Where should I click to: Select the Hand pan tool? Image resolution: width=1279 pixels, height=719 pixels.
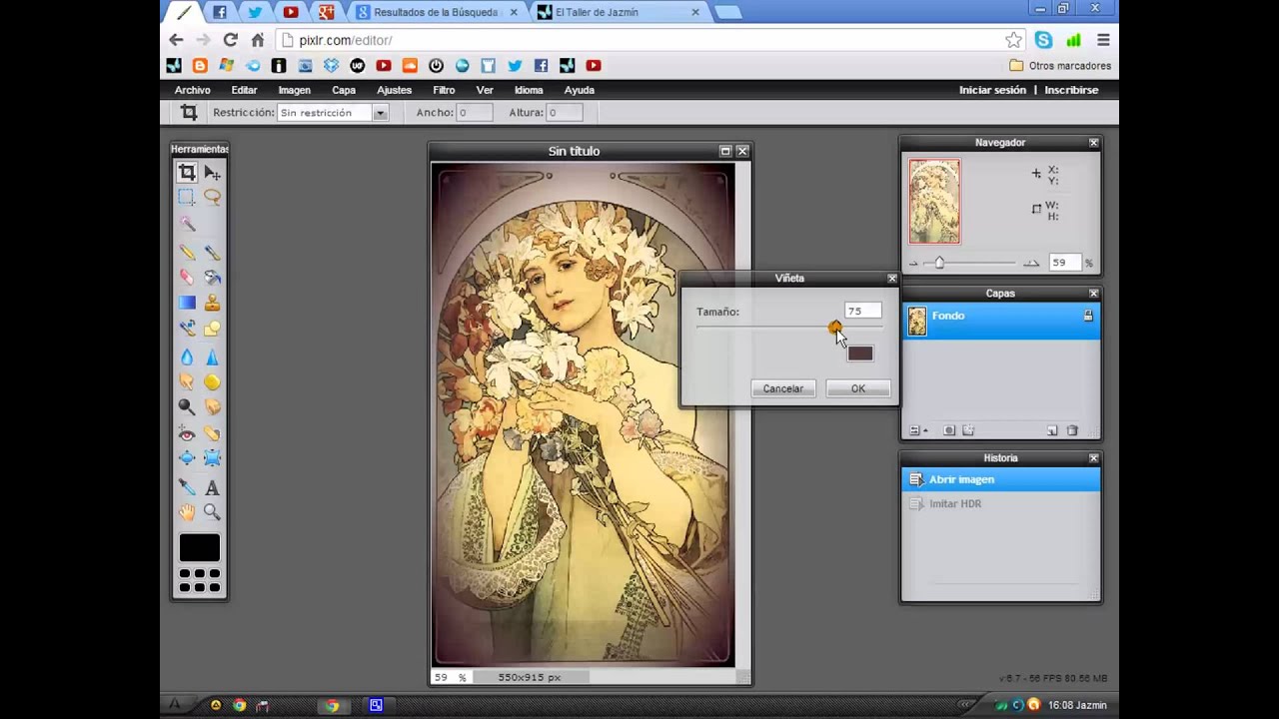coord(187,512)
